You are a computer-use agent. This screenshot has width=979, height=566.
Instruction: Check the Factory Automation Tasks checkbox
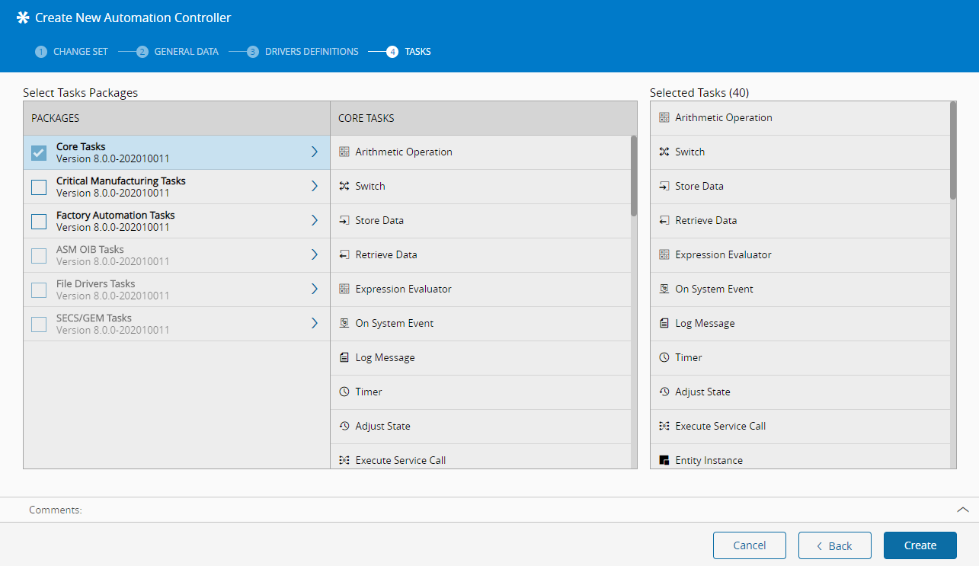coord(39,221)
